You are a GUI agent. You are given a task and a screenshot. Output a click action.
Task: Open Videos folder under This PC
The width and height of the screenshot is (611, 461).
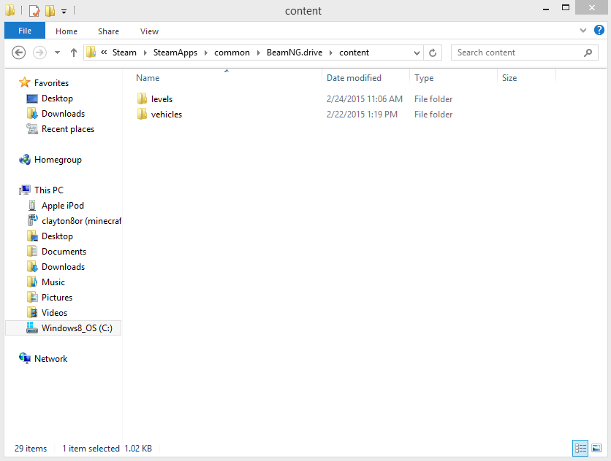point(54,313)
